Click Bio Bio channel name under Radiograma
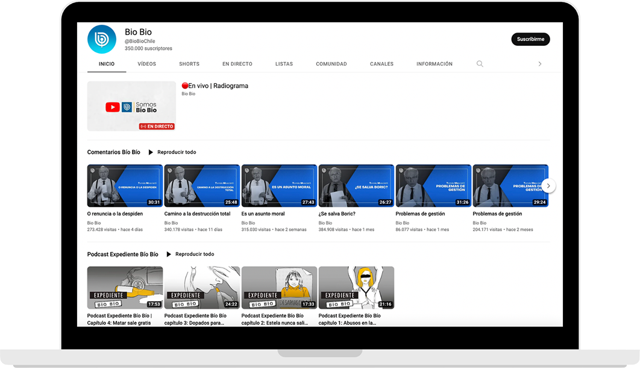 coord(188,94)
